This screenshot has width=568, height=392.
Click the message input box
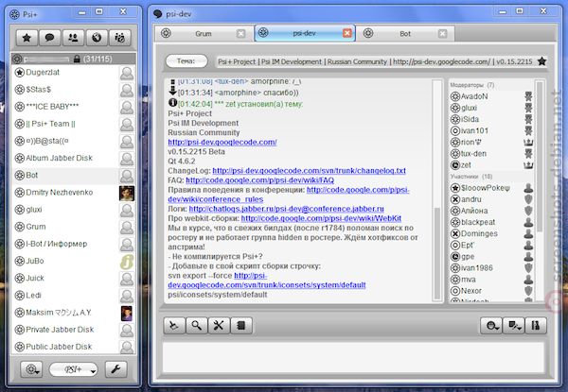pyautogui.click(x=353, y=357)
